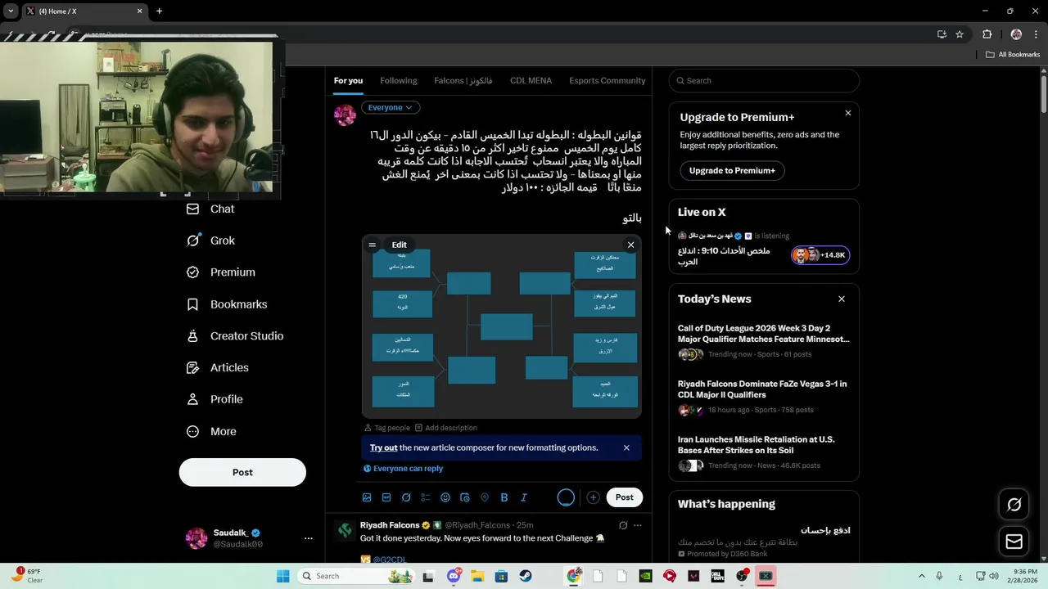The height and width of the screenshot is (589, 1048).
Task: Enhance the post with the Grok icon
Action: tap(406, 497)
